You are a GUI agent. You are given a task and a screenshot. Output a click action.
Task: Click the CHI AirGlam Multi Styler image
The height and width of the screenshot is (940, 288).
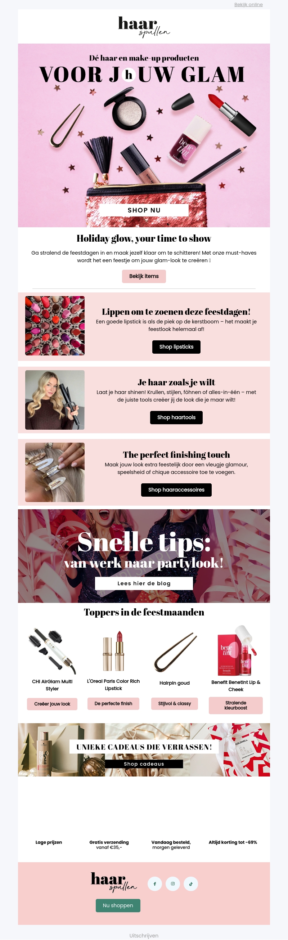[x=52, y=651]
